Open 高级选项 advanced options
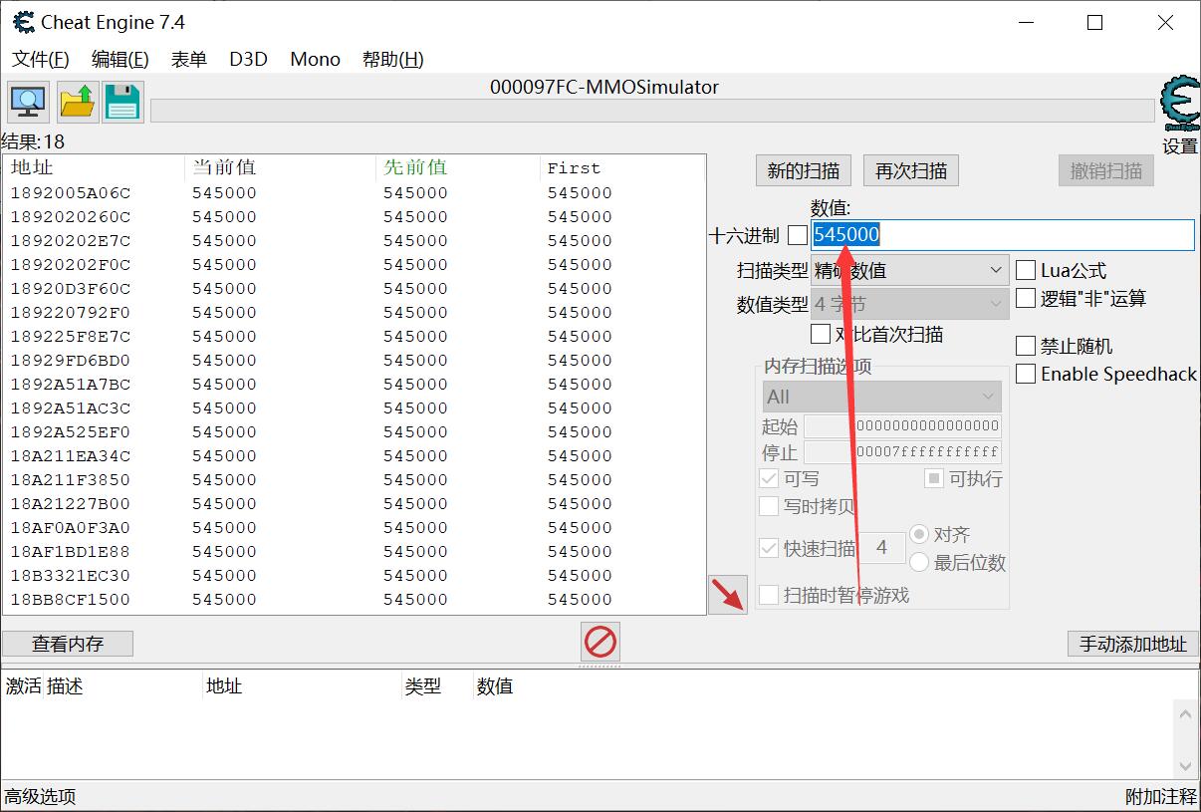Screen dimensions: 1201x812 pos(40,797)
